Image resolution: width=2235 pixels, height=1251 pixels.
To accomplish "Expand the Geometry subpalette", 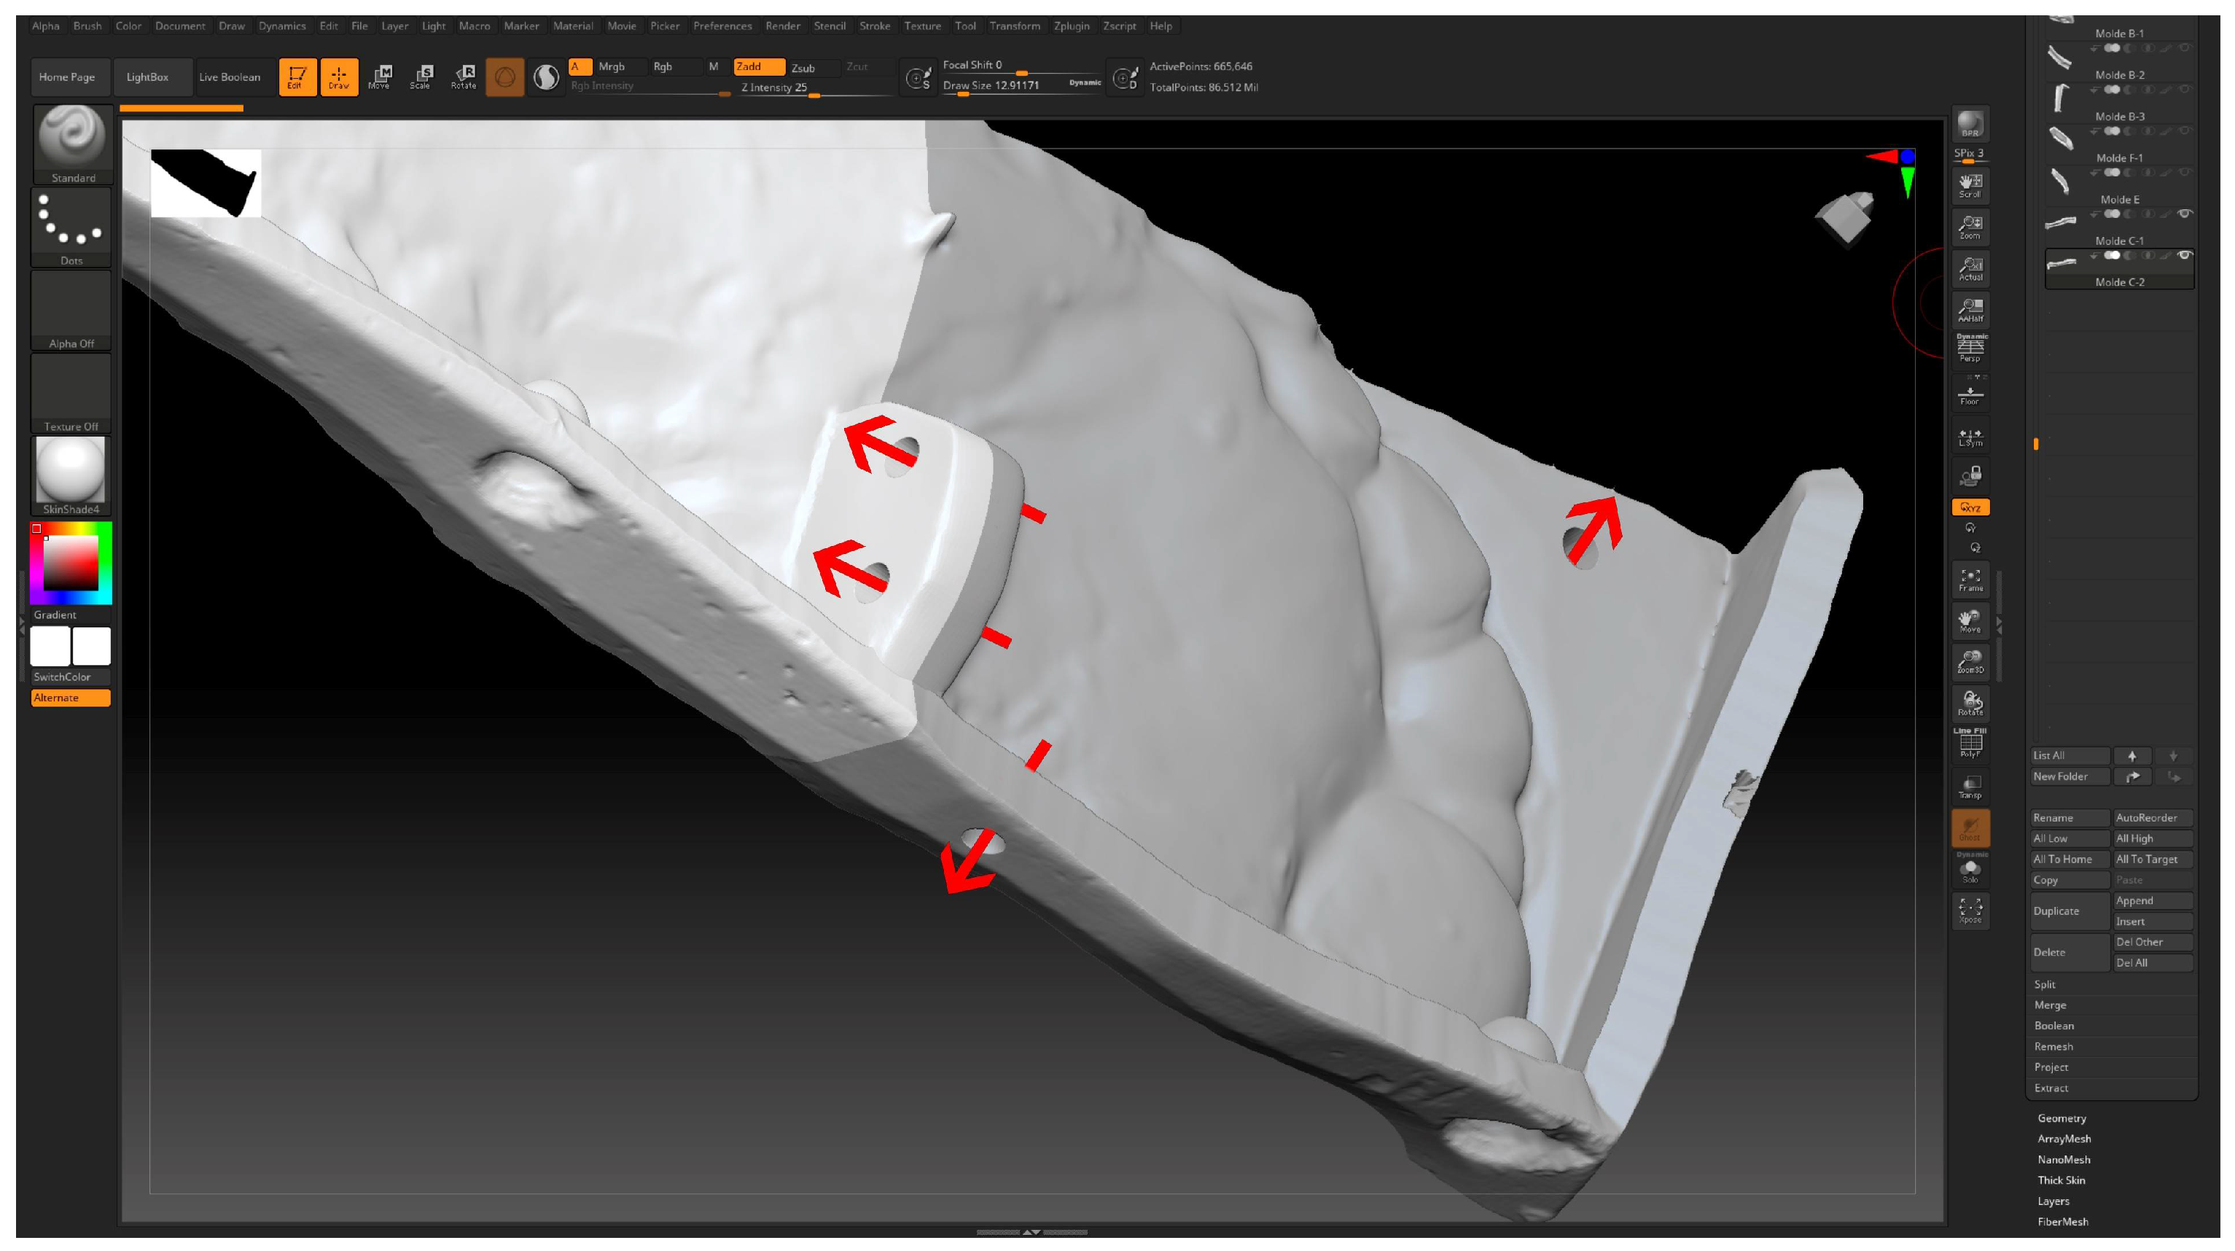I will coord(2062,1118).
